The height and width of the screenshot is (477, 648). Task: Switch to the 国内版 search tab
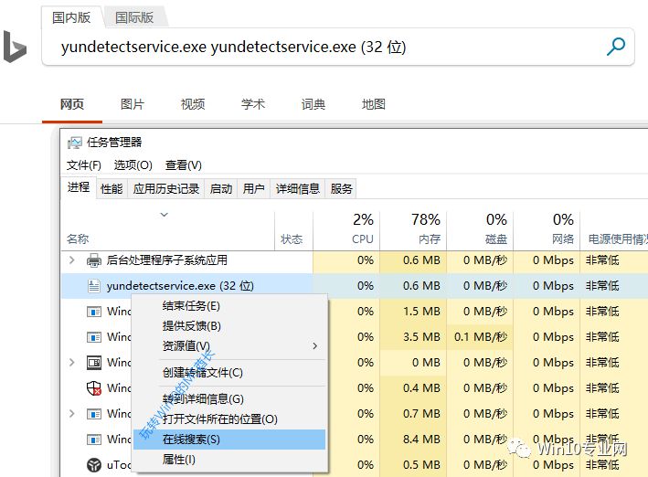pyautogui.click(x=71, y=17)
